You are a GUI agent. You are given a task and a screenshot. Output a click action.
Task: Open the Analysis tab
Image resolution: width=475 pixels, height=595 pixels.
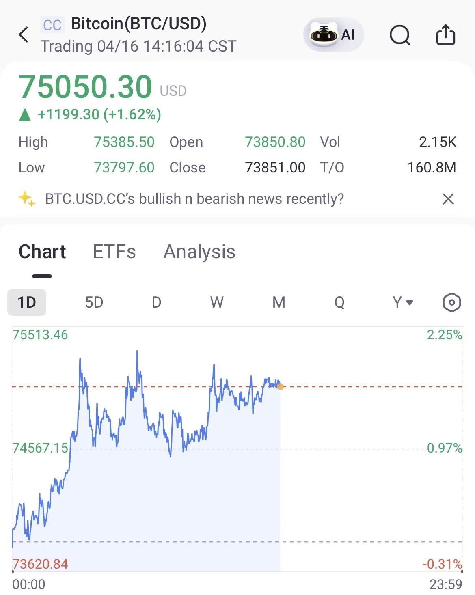tap(199, 252)
